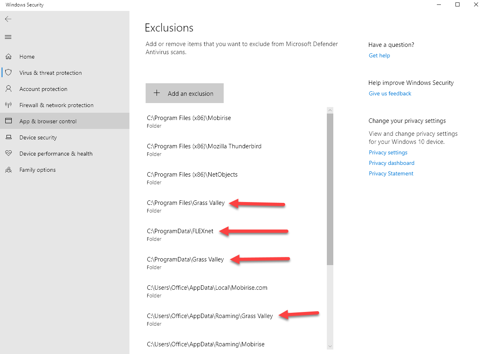Click the back arrow icon
This screenshot has width=485, height=354.
(x=8, y=19)
